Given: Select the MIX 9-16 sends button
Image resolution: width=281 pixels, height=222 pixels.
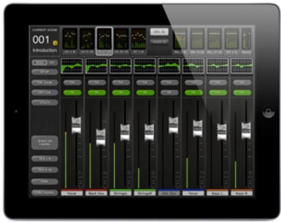Looking at the screenshot, I should 45,170.
